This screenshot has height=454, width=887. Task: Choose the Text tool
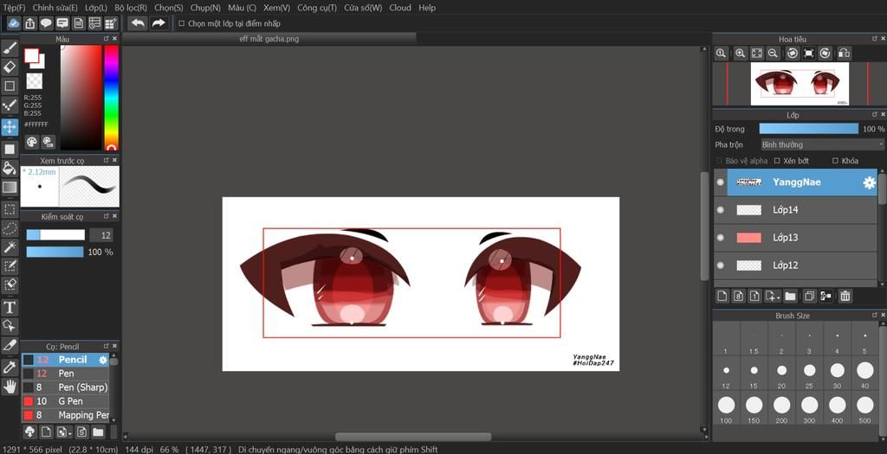tap(10, 307)
